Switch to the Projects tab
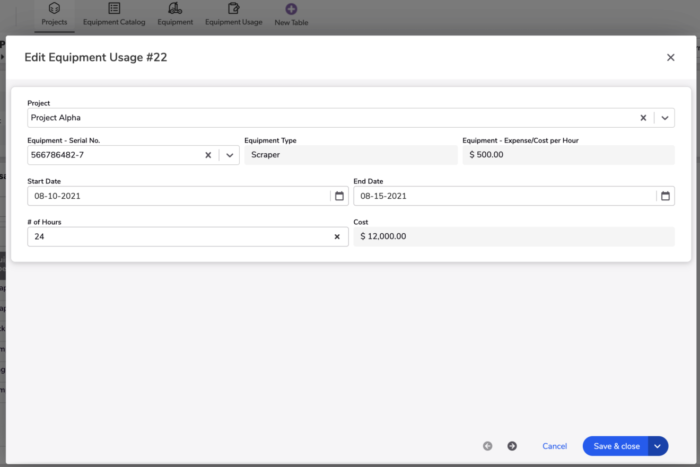The image size is (700, 467). [x=54, y=15]
